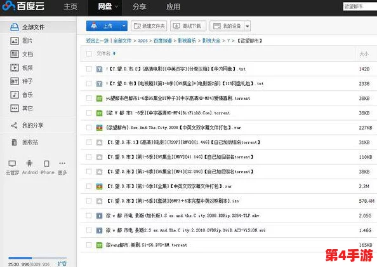Screen dimensions: 377x267
Task: Click the iPhone client icon
Action: [46, 164]
